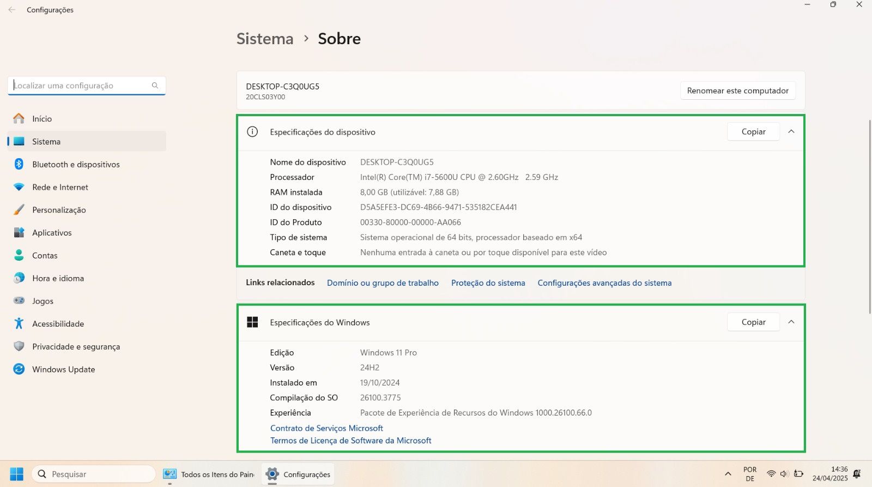872x487 pixels.
Task: Select Privacidade e segurança item
Action: (87, 346)
